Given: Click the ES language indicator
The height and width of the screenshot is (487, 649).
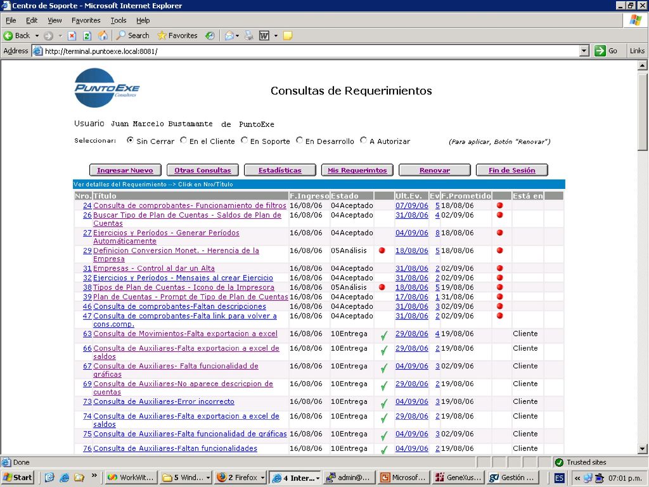Looking at the screenshot, I should click(x=559, y=478).
